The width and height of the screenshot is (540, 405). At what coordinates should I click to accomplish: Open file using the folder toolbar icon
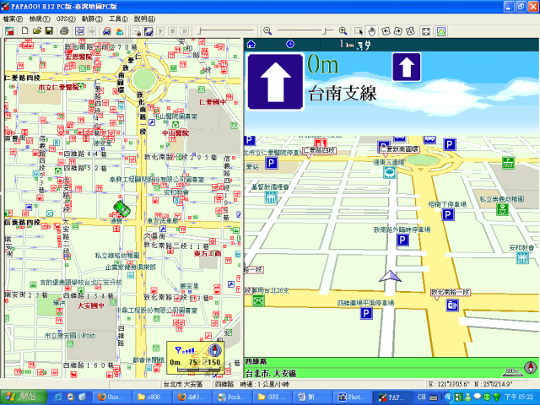click(37, 31)
